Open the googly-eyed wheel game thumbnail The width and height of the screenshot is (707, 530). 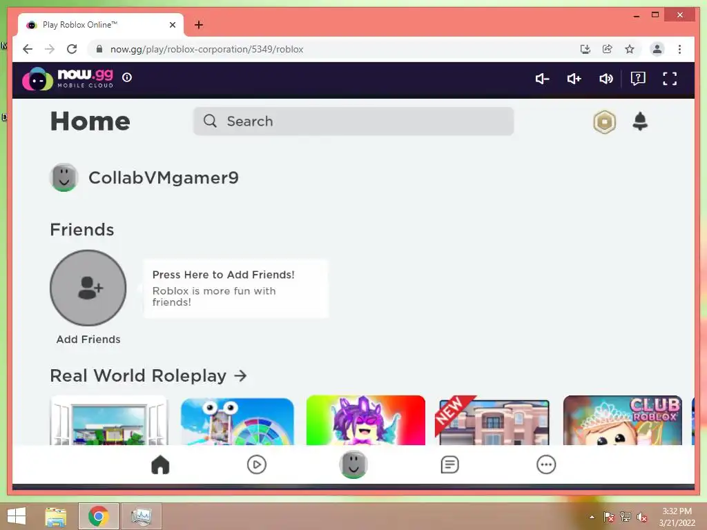click(238, 421)
